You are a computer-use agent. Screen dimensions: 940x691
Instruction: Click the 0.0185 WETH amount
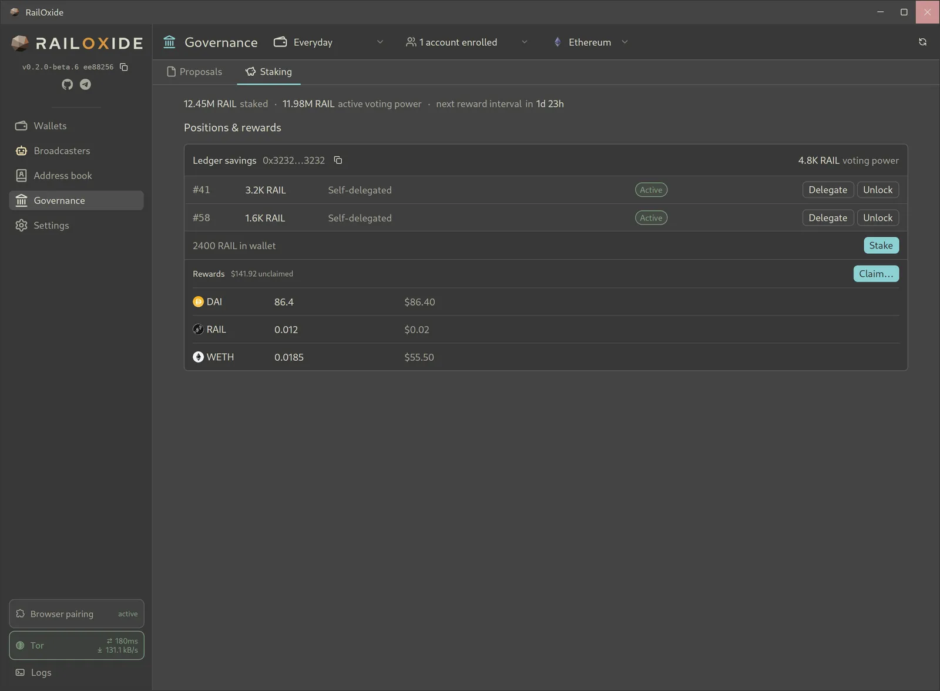point(289,357)
